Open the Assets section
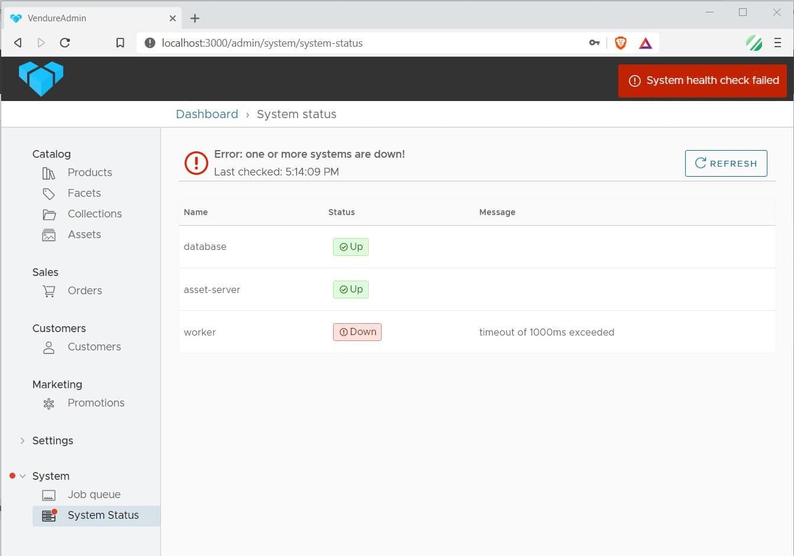This screenshot has width=794, height=556. click(84, 235)
